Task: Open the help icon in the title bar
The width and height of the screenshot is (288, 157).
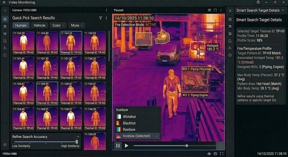Action: (x=258, y=3)
